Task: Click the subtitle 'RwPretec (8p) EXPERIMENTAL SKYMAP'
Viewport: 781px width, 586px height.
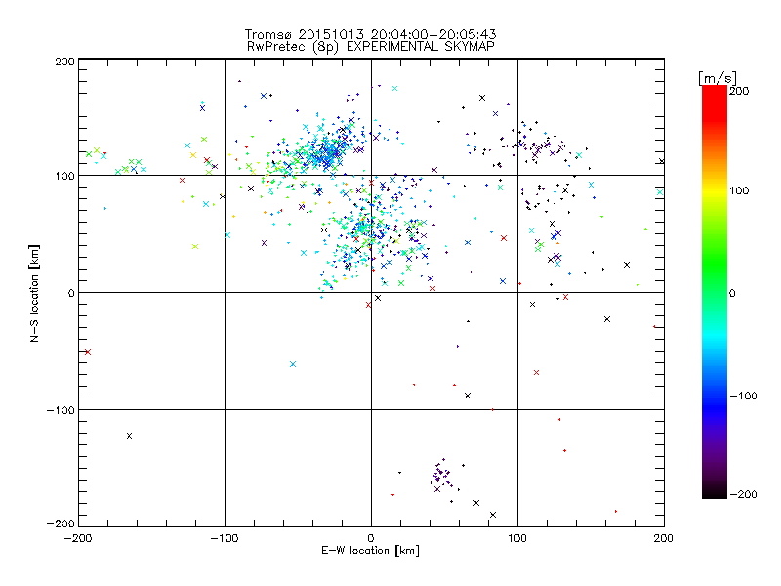Action: point(371,47)
